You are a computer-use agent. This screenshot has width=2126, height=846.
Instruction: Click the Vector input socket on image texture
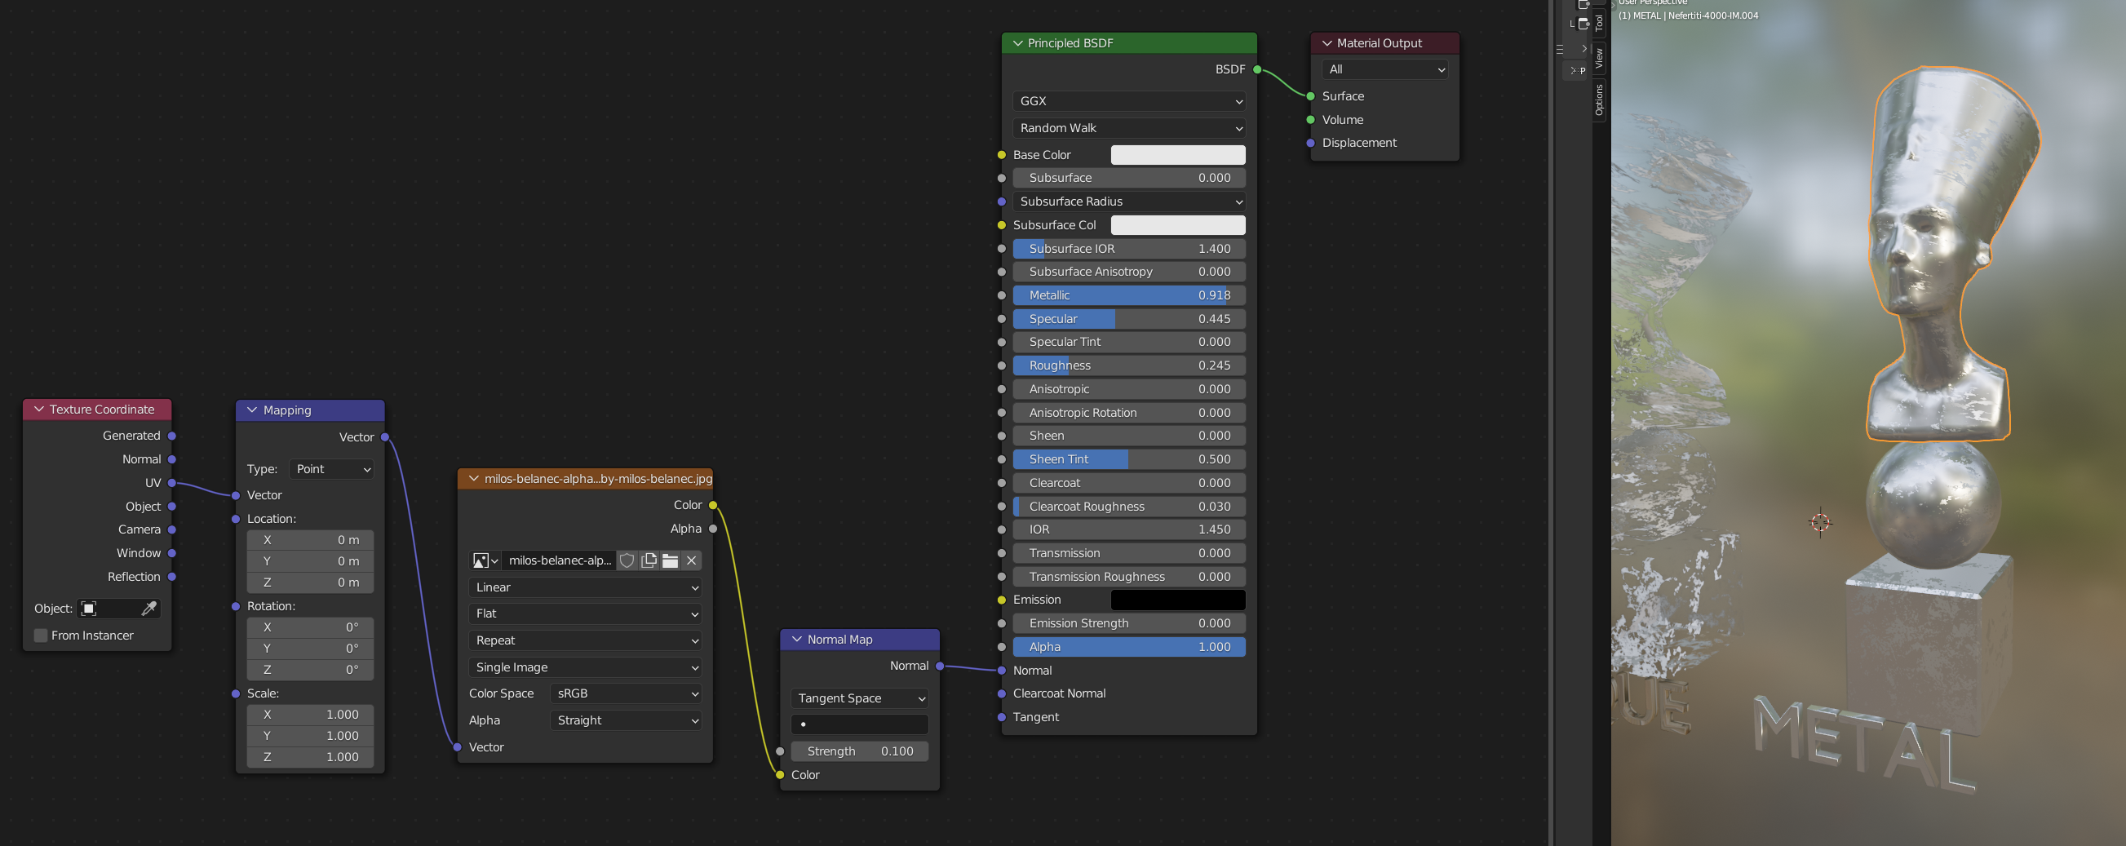457,748
